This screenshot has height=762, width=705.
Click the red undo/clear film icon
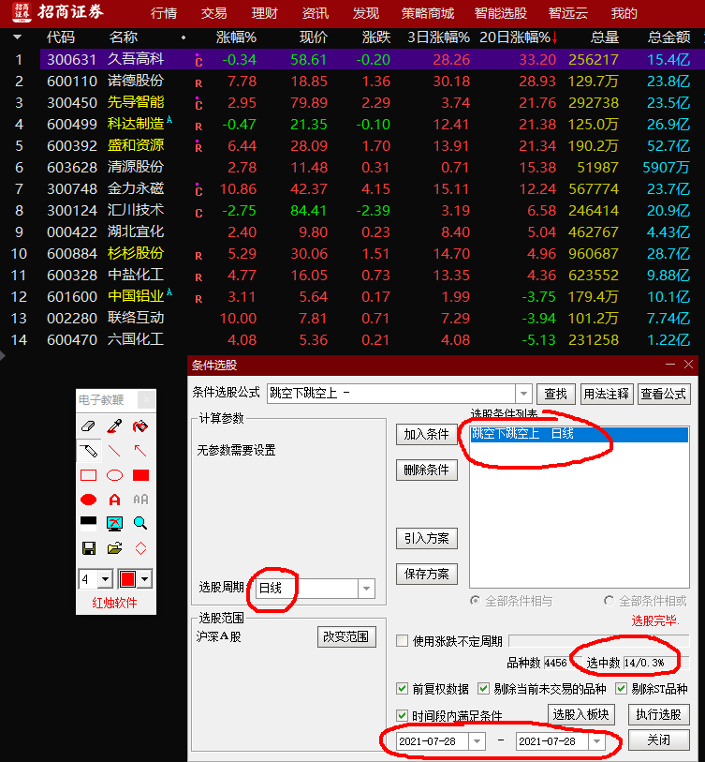pos(140,426)
